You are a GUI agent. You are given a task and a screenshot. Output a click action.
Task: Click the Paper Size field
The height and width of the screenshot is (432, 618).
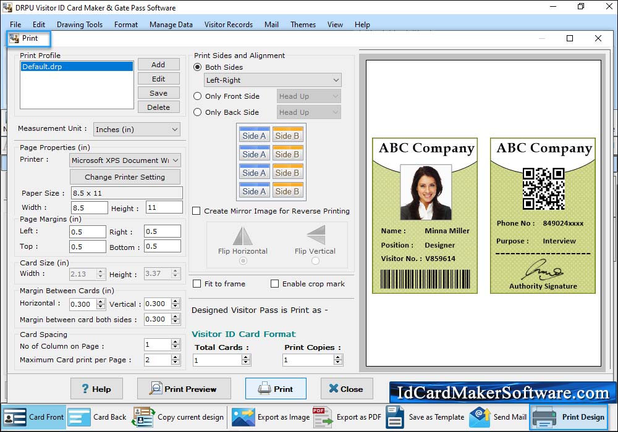coord(127,193)
